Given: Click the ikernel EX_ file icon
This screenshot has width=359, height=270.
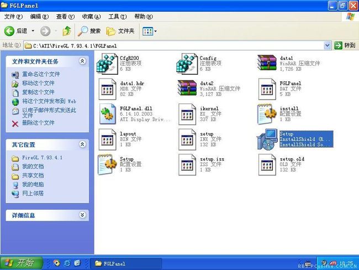Looking at the screenshot, I should point(187,114).
